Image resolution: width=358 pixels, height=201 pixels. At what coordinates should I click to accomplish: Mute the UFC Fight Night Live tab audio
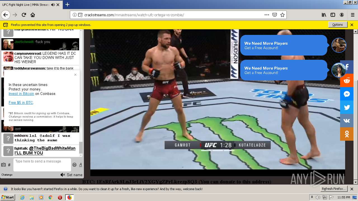point(53,5)
